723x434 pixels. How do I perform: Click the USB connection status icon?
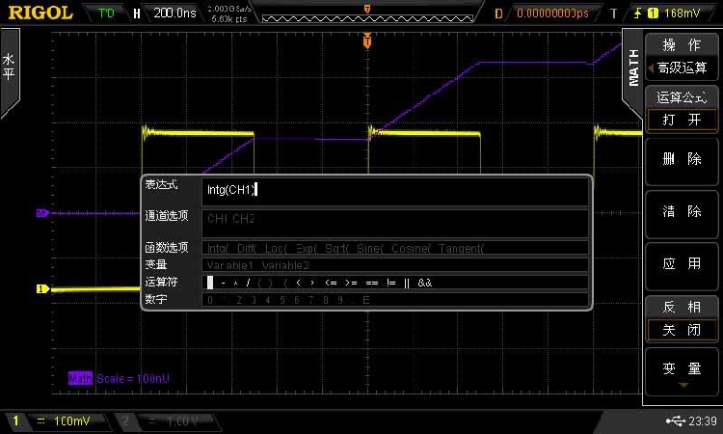point(672,421)
